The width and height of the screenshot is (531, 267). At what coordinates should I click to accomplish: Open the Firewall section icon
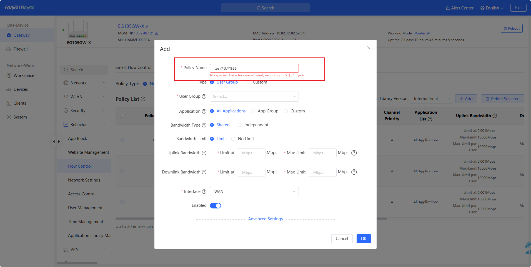[x=9, y=49]
